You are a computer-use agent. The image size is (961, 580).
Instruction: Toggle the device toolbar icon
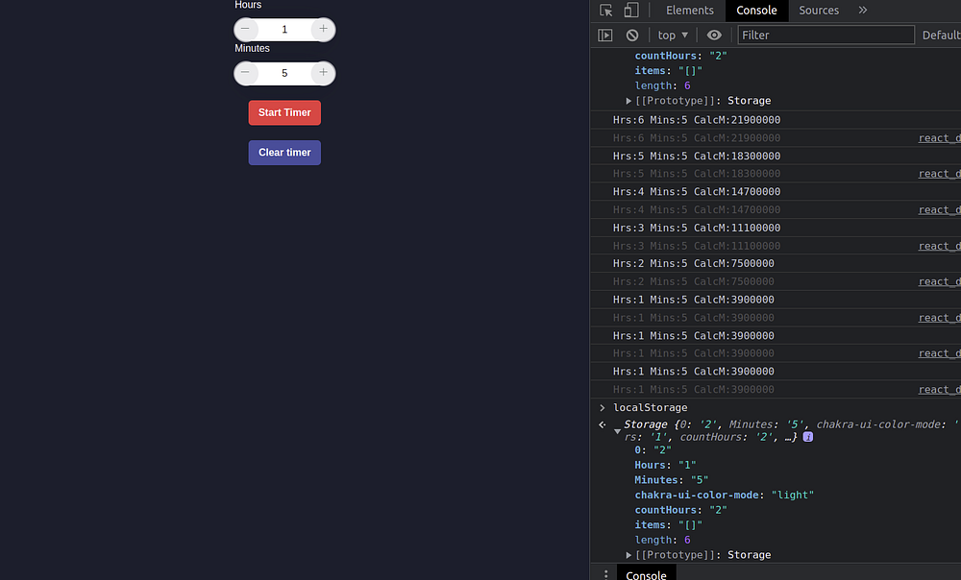(631, 11)
